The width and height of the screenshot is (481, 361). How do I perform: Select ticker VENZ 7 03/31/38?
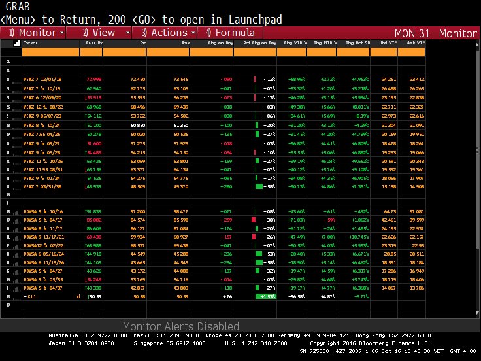(42, 187)
